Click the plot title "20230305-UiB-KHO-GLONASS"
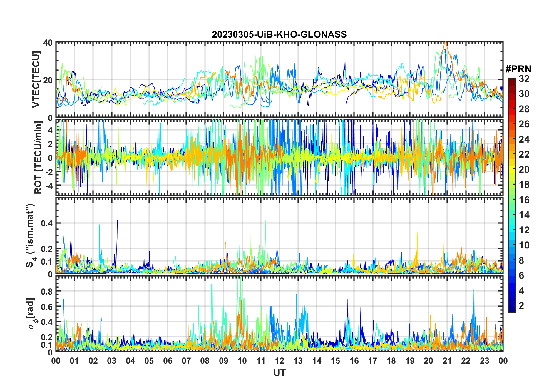Screen dimensions: 559x391 pos(279,34)
